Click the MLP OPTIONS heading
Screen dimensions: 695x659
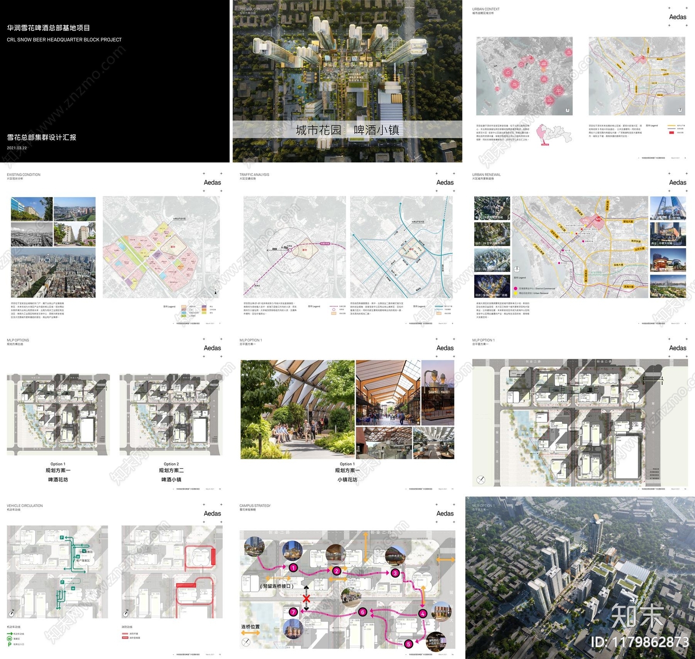point(18,340)
